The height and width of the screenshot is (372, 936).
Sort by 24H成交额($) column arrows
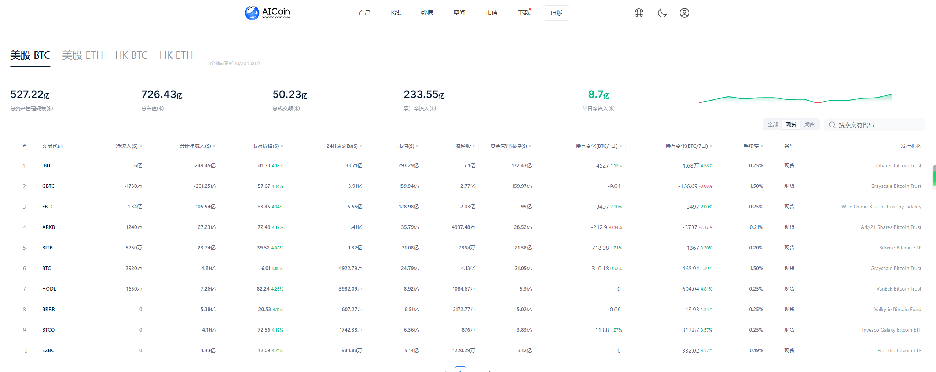tap(361, 146)
